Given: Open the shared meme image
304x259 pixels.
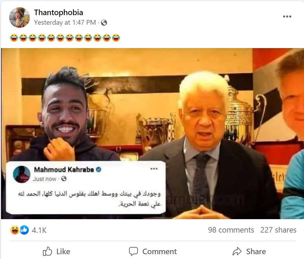Looking at the screenshot, I should tap(152, 134).
